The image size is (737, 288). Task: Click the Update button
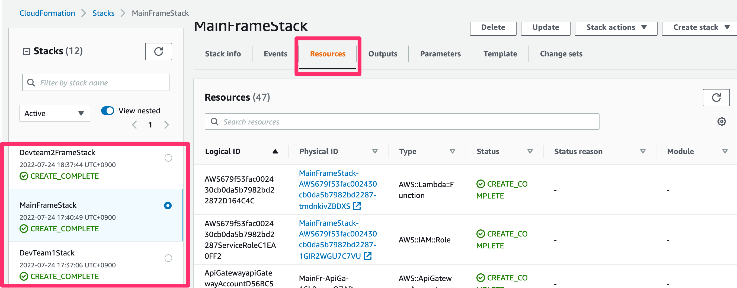click(546, 27)
